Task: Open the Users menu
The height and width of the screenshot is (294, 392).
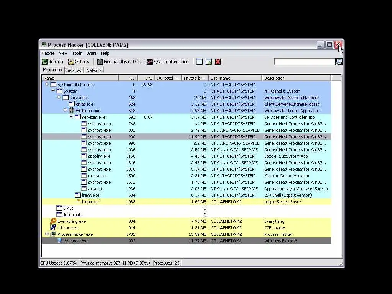Action: tap(91, 53)
